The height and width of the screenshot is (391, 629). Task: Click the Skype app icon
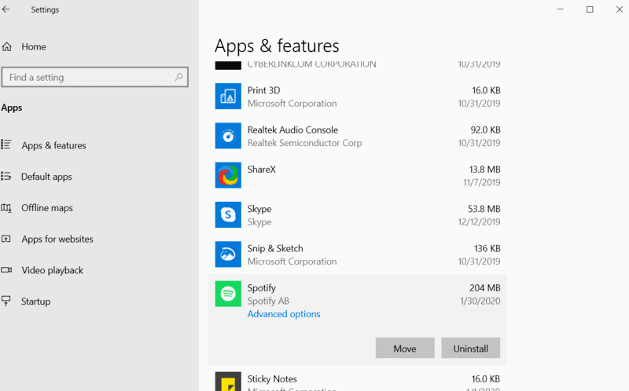pos(228,214)
